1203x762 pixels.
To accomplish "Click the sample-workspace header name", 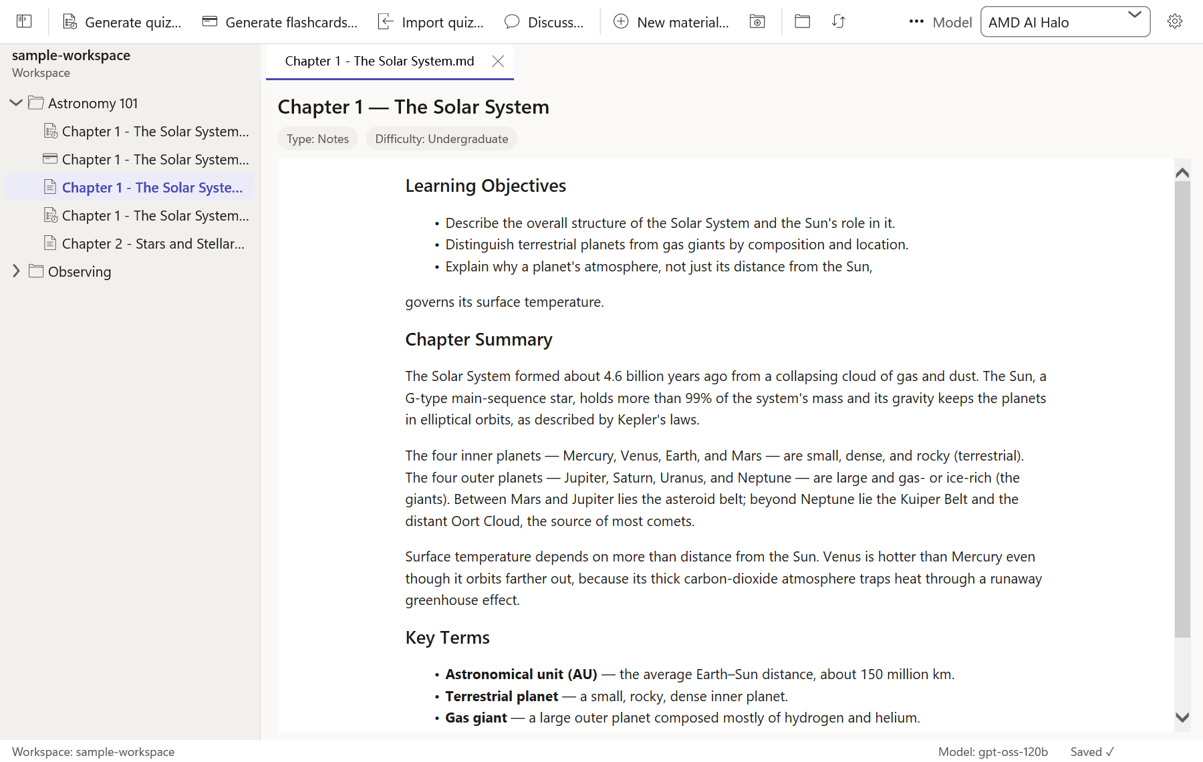I will 72,55.
